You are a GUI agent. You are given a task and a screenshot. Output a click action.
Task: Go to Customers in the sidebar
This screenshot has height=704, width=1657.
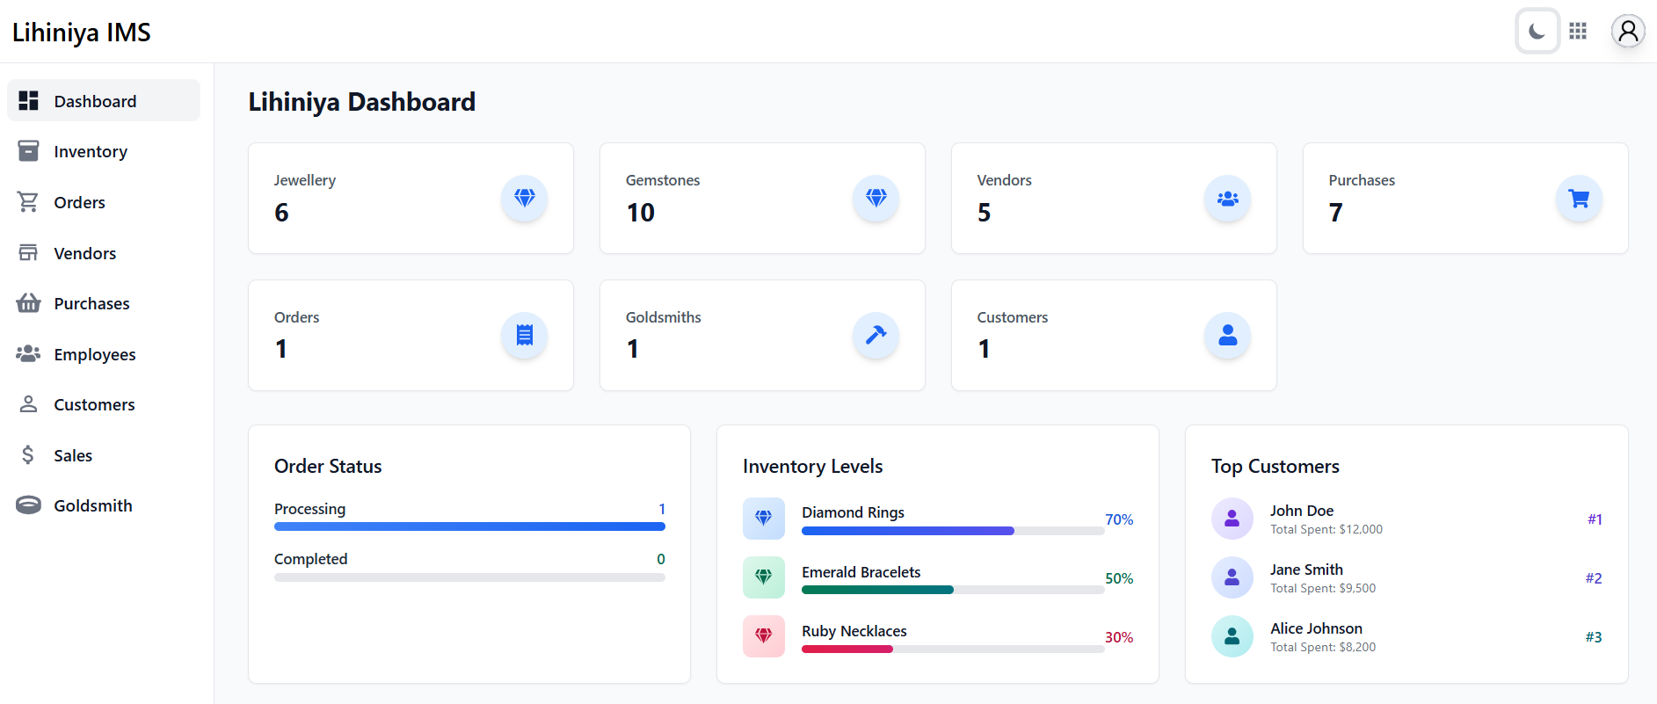[x=104, y=404]
